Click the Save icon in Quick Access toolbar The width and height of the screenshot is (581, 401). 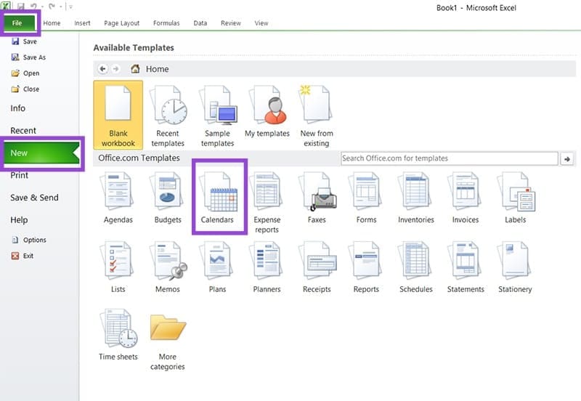(21, 7)
